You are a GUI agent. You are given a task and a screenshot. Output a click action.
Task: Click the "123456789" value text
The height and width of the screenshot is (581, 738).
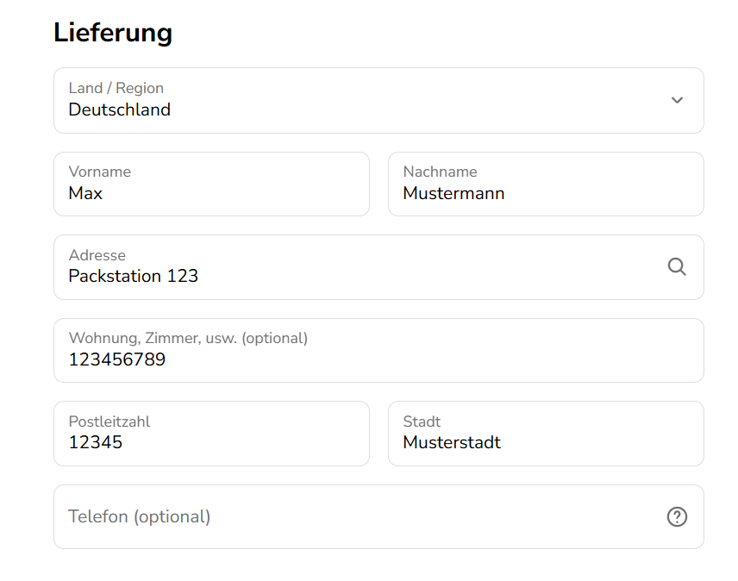[x=117, y=359]
